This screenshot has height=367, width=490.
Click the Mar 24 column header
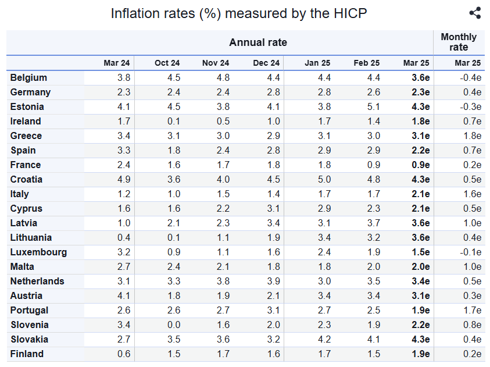coord(117,63)
